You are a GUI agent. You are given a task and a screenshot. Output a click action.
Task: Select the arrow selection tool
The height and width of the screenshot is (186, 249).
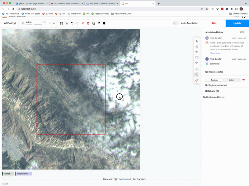coord(197,41)
